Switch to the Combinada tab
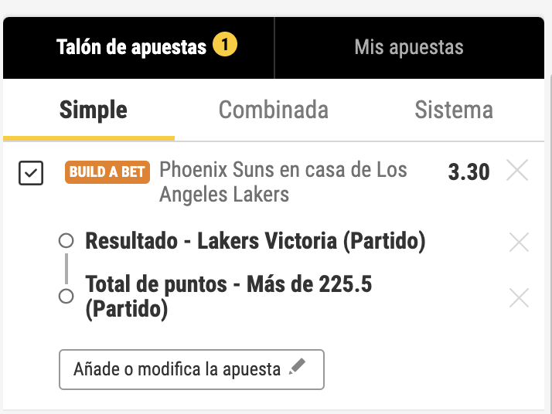This screenshot has width=552, height=414. [274, 110]
